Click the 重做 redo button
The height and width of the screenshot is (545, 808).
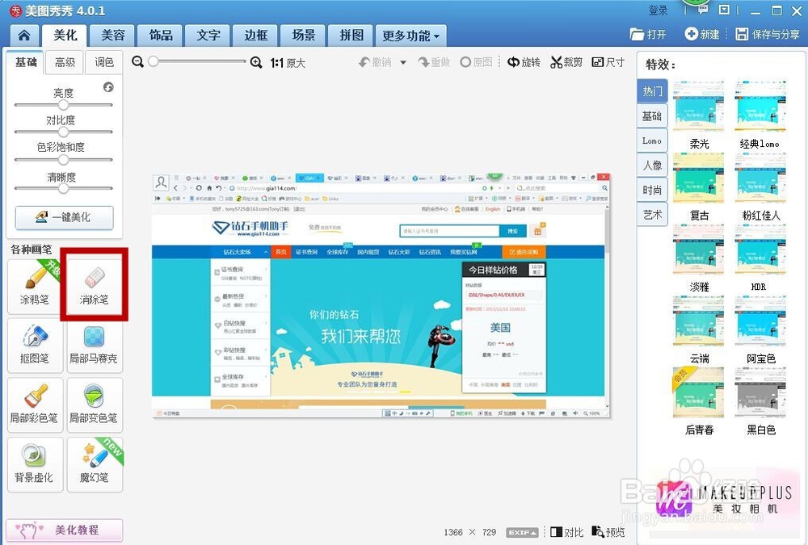[x=434, y=62]
